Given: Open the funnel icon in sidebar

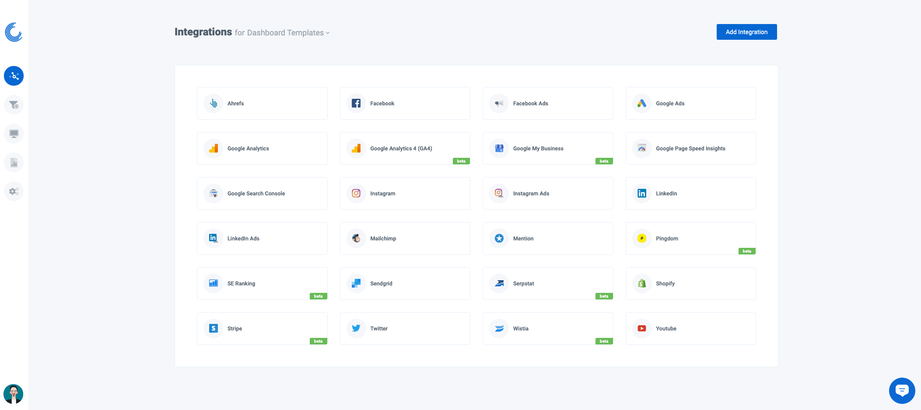Looking at the screenshot, I should point(14,105).
